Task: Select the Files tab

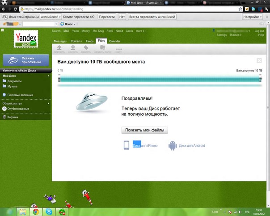Action: coord(101,41)
